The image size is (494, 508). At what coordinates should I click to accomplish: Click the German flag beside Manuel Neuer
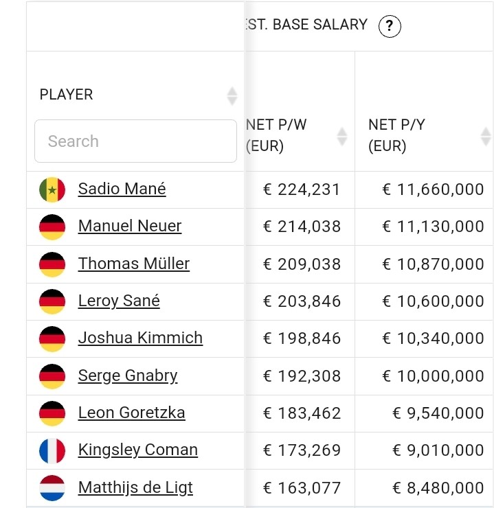pos(52,227)
